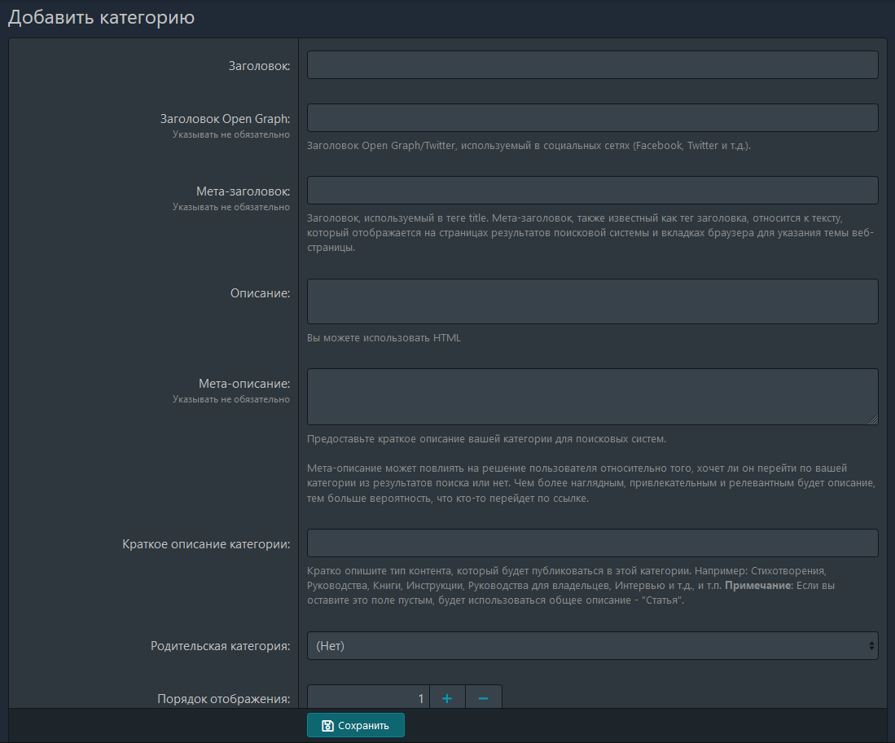Image resolution: width=895 pixels, height=743 pixels.
Task: Select the Мета-заголовок input box
Action: point(592,191)
